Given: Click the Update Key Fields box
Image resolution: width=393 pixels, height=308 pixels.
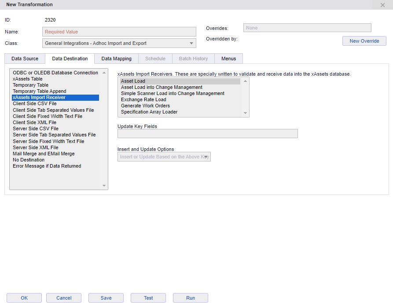Looking at the screenshot, I should click(207, 134).
